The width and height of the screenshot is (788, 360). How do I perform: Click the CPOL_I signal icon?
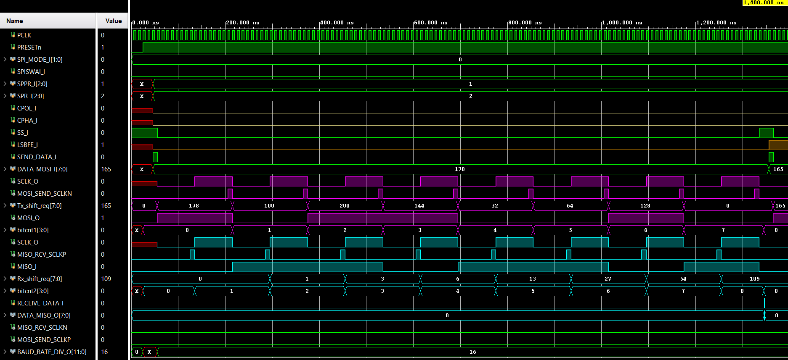(13, 108)
